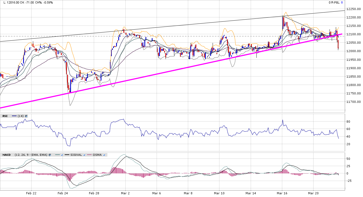Click the RSI blue line color swatch
The height and width of the screenshot is (197, 363).
pos(14,116)
